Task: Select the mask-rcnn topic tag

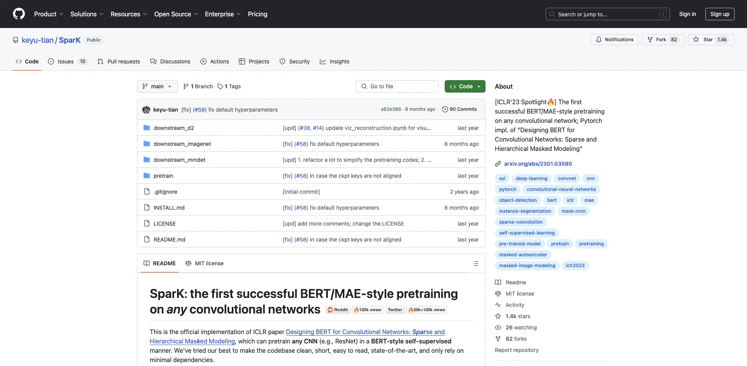Action: click(x=573, y=211)
